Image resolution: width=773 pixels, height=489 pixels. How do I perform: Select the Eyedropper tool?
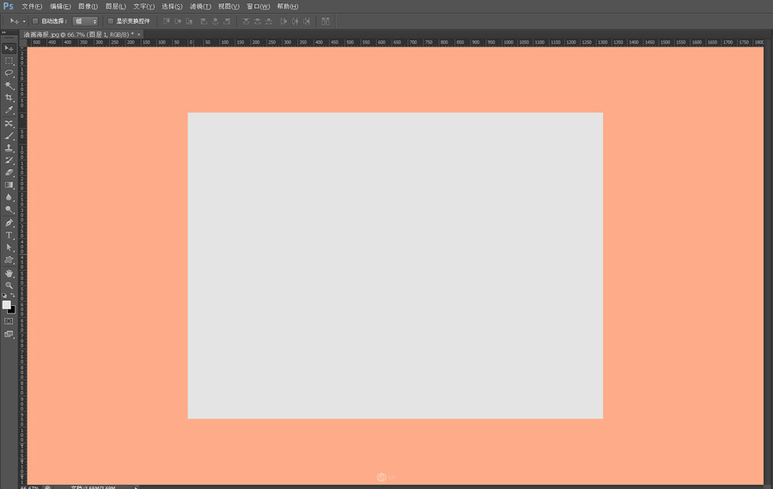tap(9, 110)
